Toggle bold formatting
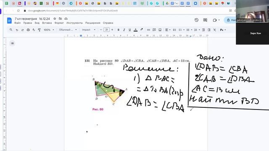This screenshot has width=269, height=151. (x=119, y=30)
